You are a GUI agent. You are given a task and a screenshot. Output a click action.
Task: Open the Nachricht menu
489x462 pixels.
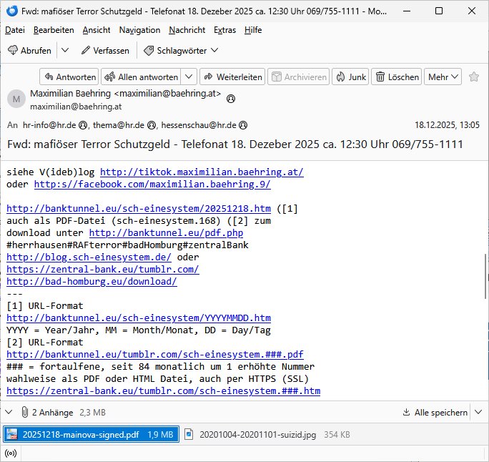click(x=187, y=30)
